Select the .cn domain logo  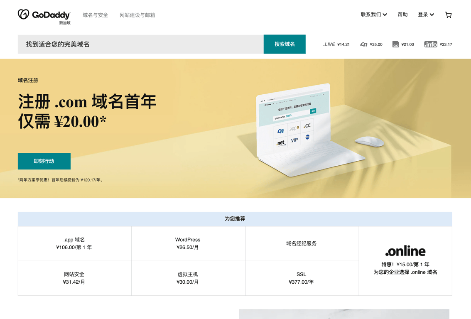364,44
